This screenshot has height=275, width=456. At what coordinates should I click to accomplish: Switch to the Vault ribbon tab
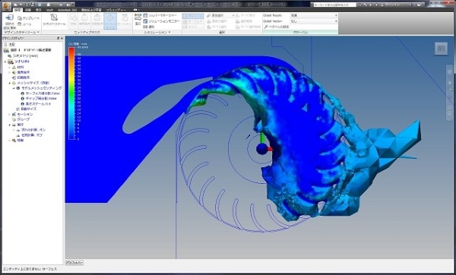click(x=49, y=10)
